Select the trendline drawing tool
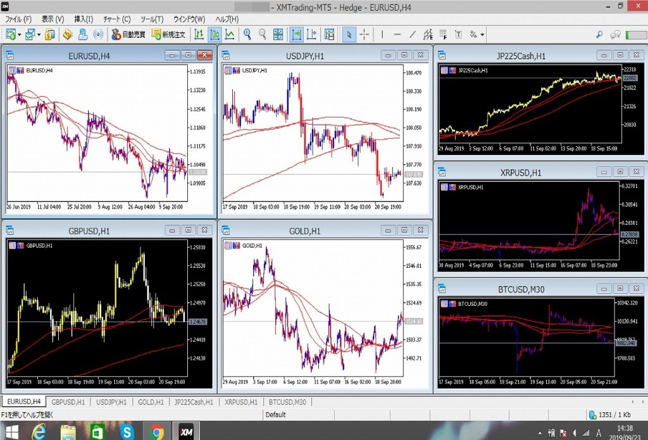The height and width of the screenshot is (440, 648). 413,34
